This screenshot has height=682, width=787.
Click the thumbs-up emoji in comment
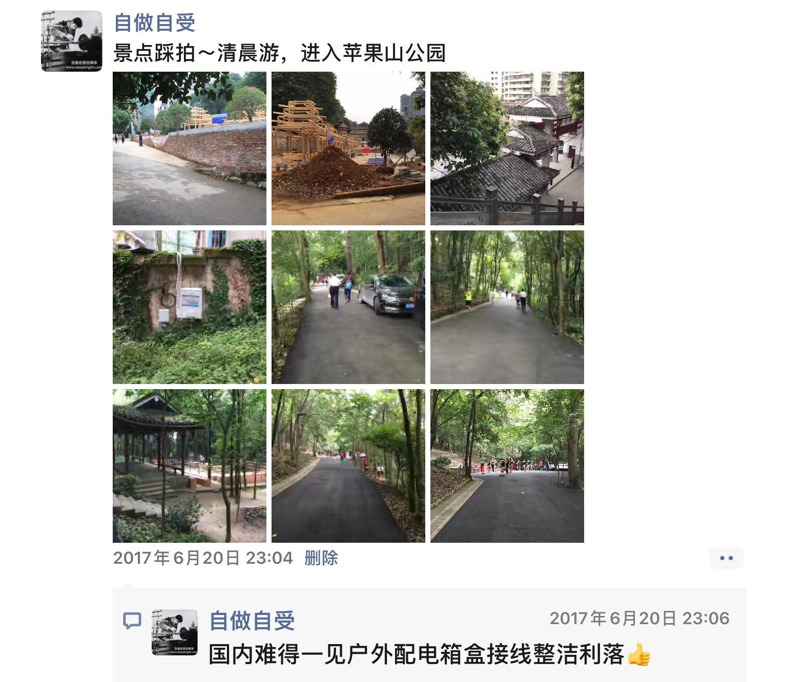(638, 654)
